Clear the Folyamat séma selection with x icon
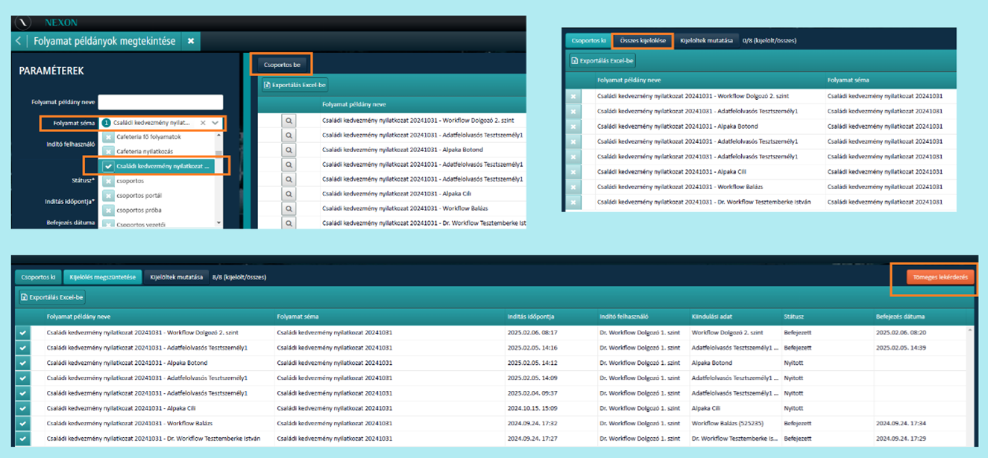The width and height of the screenshot is (988, 458). pyautogui.click(x=203, y=123)
